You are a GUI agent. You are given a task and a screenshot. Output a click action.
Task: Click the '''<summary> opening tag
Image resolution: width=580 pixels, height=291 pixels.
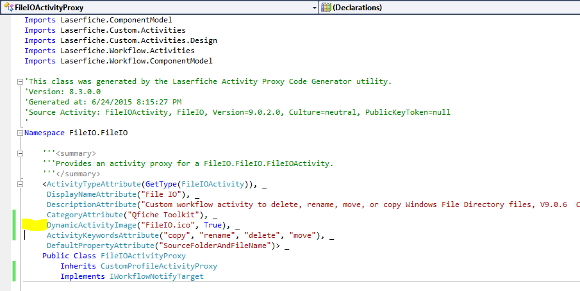(69, 153)
